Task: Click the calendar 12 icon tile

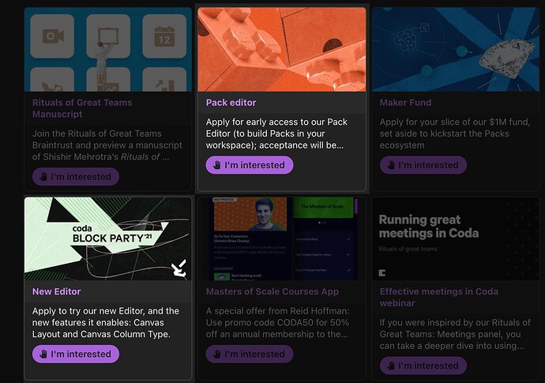Action: point(164,36)
